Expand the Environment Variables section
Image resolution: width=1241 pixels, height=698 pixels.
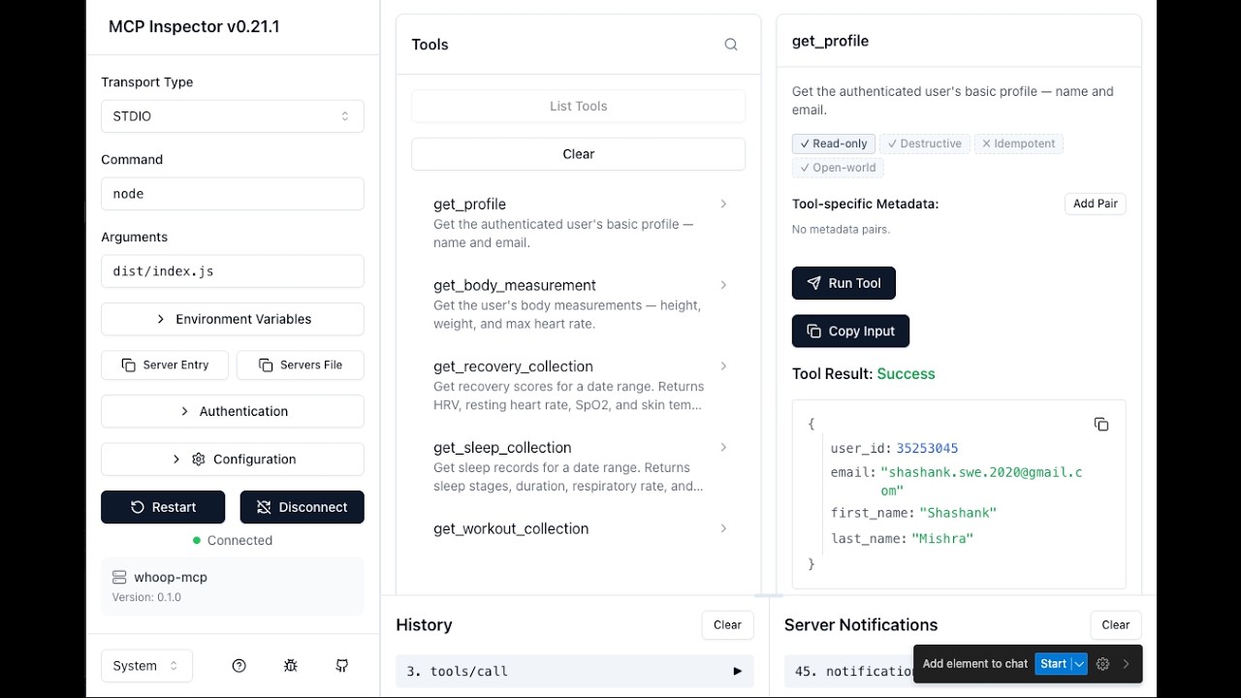click(x=233, y=319)
